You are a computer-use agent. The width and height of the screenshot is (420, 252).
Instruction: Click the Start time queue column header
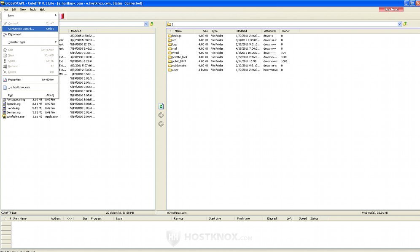tap(221, 219)
